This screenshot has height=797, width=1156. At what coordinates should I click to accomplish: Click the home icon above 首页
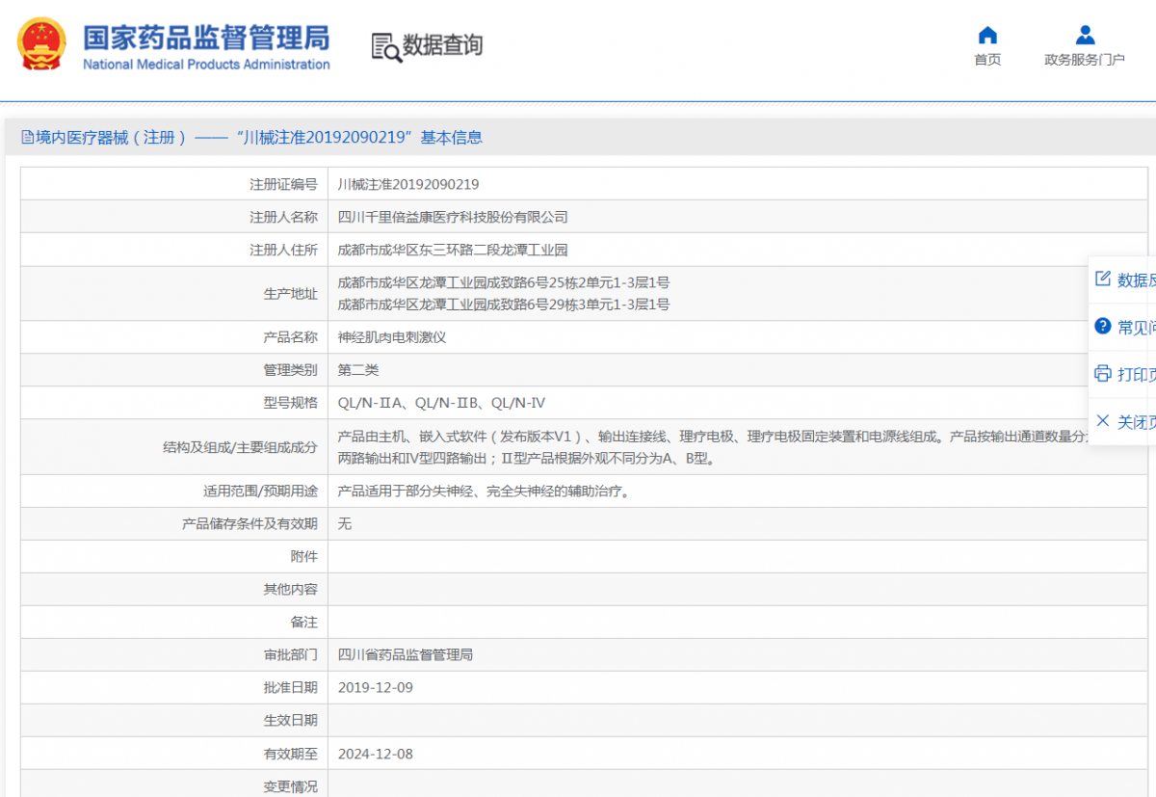986,35
